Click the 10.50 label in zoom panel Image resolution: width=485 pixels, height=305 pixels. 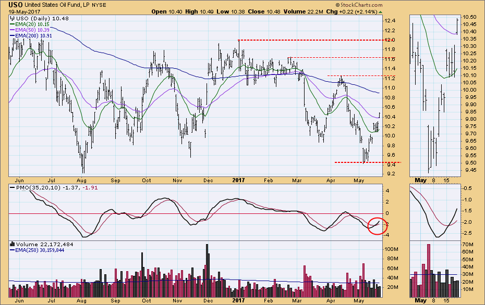click(469, 17)
